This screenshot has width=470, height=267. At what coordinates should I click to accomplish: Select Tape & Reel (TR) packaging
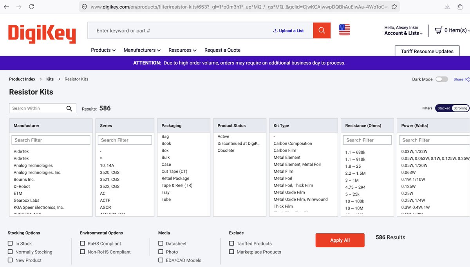click(177, 185)
